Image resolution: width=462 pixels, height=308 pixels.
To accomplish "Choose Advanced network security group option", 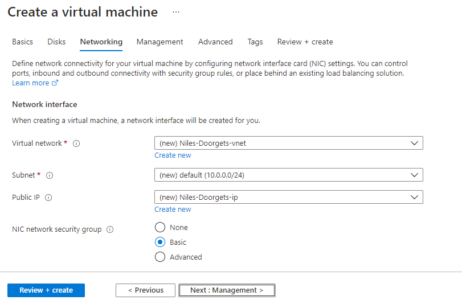I will (x=160, y=257).
